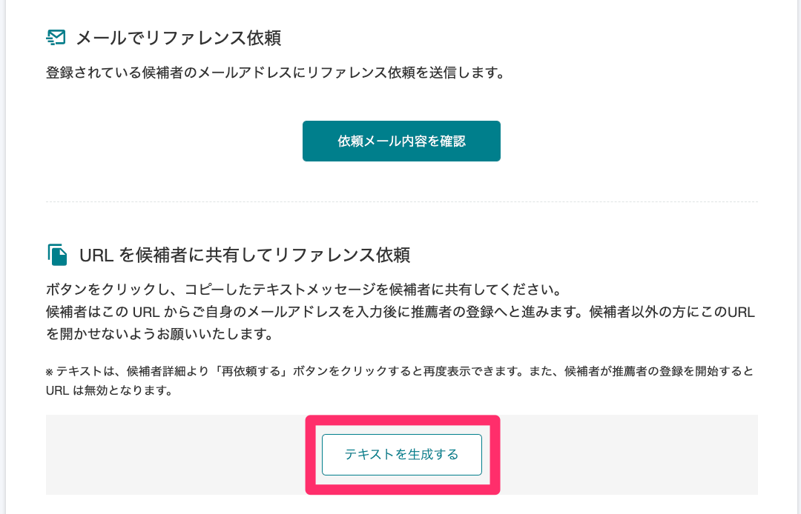This screenshot has height=514, width=801.
Task: Click the ボタンをクリックし、コピーした instruction sentence
Action: pyautogui.click(x=305, y=290)
